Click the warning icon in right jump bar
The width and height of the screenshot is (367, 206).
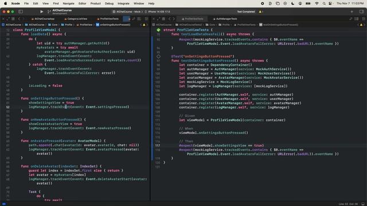tap(361, 25)
